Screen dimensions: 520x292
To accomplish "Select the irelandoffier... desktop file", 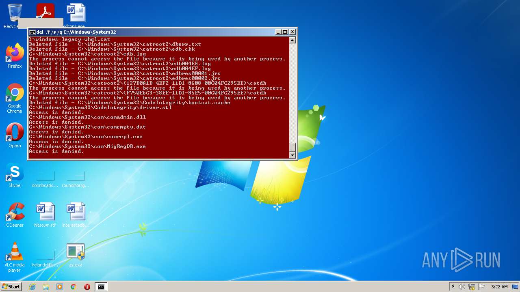I will point(45,258).
